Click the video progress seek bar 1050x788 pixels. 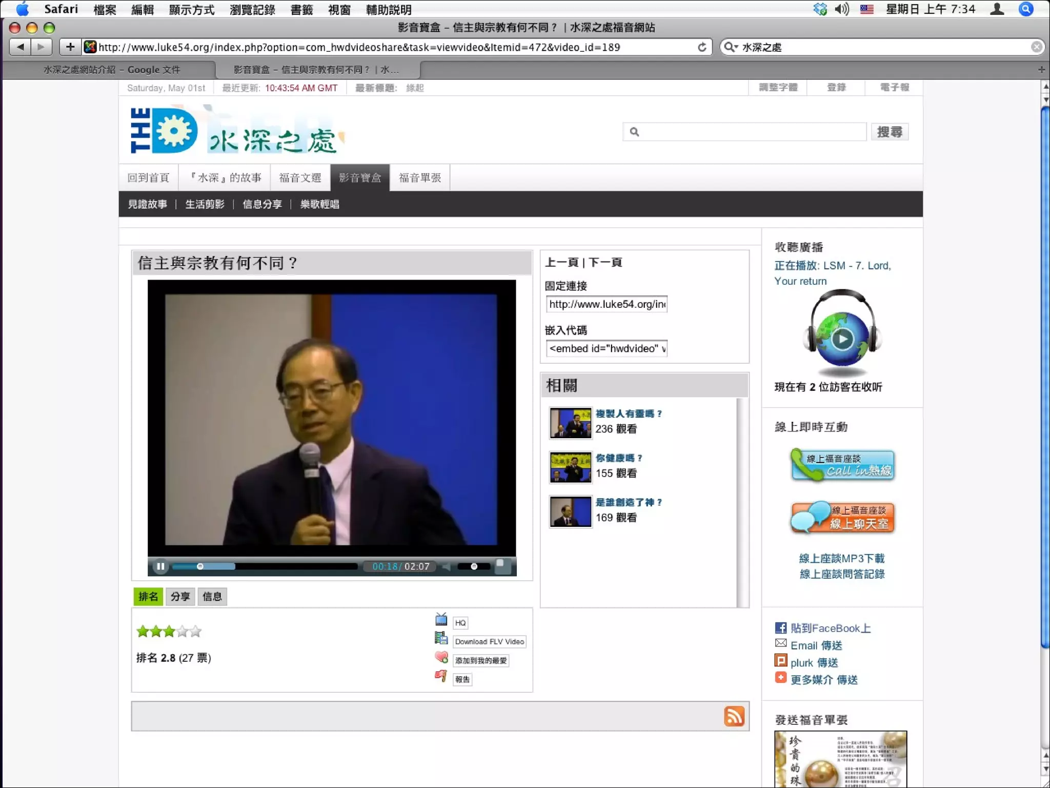point(287,566)
